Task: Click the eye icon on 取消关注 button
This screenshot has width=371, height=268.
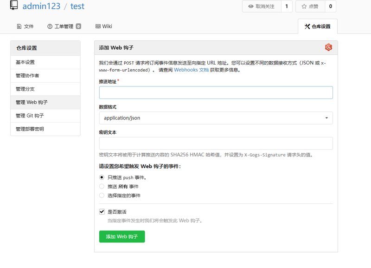Action: pyautogui.click(x=250, y=7)
